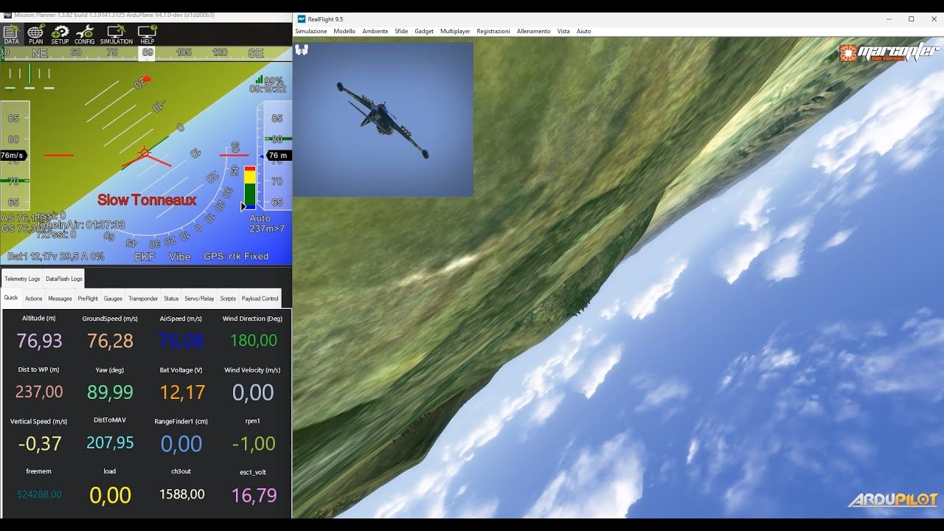Click the AirSpeed value in Quick panel
The height and width of the screenshot is (531, 944).
(x=181, y=341)
